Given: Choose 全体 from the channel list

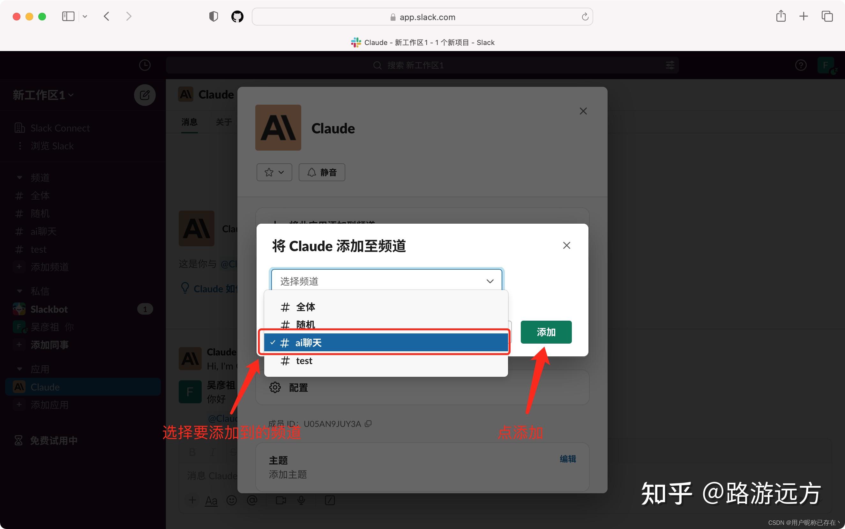Looking at the screenshot, I should click(386, 307).
